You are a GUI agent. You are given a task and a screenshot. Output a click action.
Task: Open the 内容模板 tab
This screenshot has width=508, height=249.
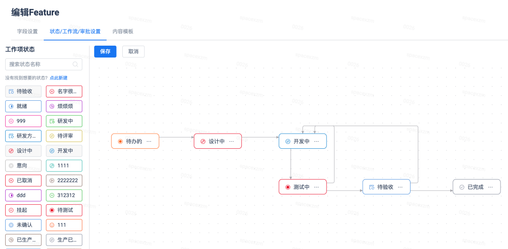point(123,32)
